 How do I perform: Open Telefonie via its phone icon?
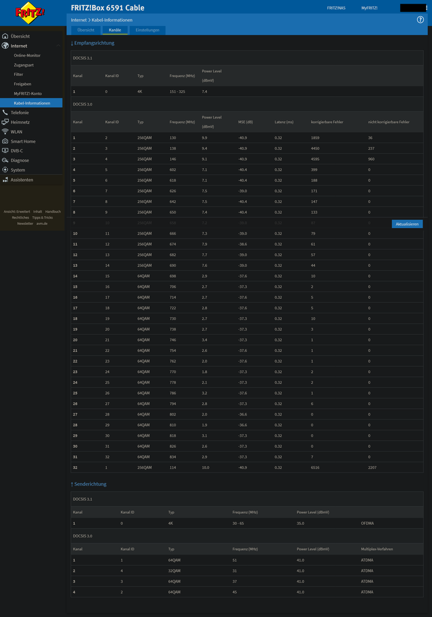coord(5,112)
